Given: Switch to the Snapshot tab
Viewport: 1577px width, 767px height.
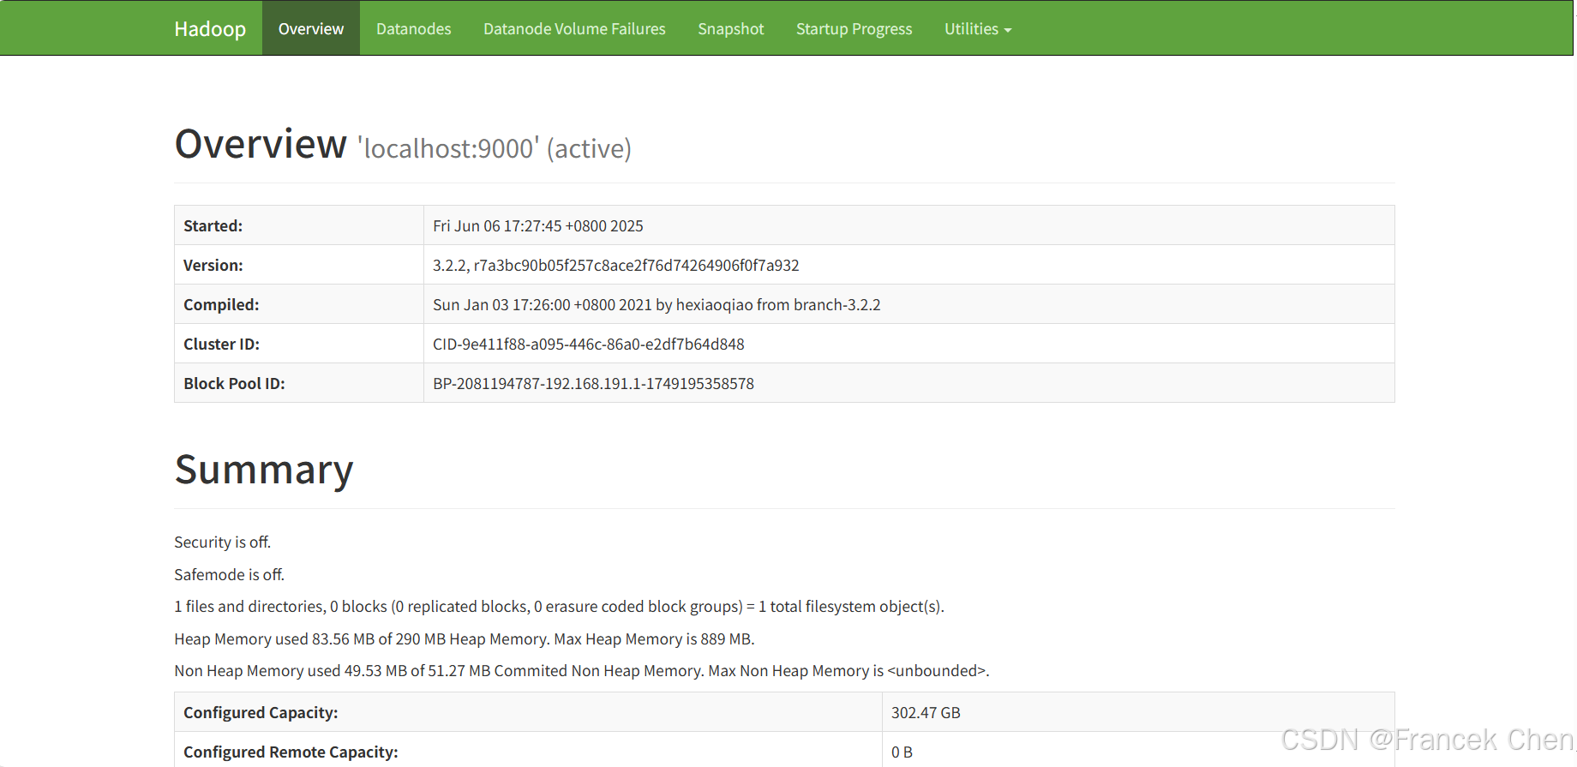Looking at the screenshot, I should pos(730,28).
